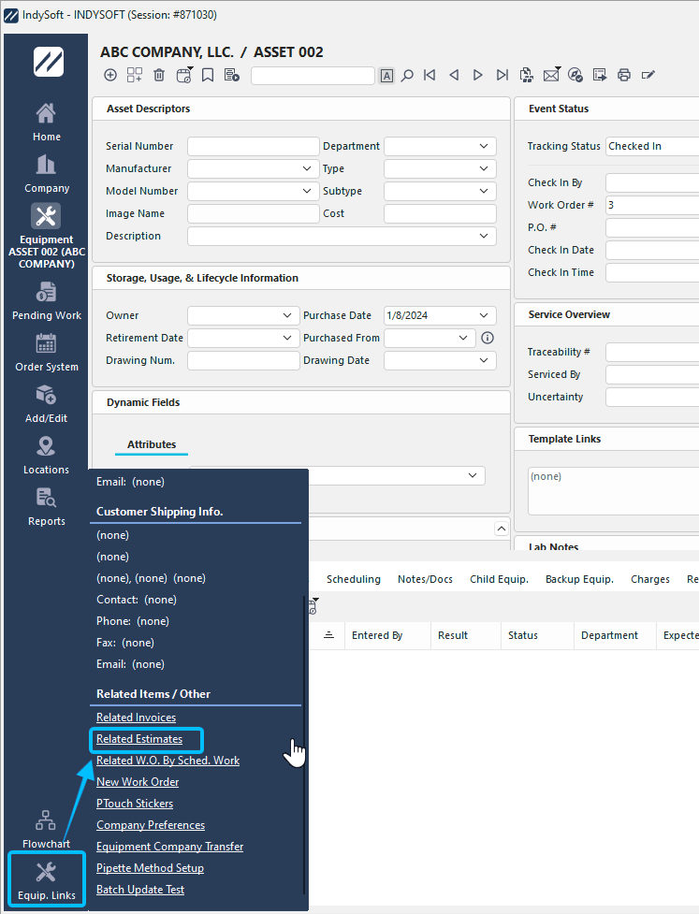This screenshot has width=699, height=914.
Task: Go to previous record arrow
Action: [x=454, y=75]
